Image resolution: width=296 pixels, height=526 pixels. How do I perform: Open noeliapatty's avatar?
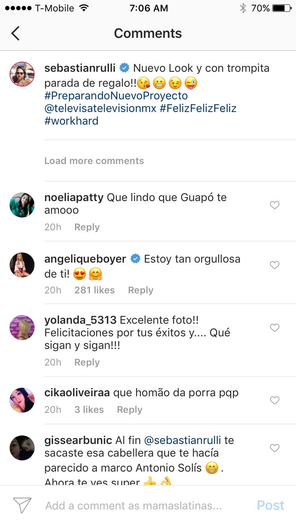tap(22, 205)
